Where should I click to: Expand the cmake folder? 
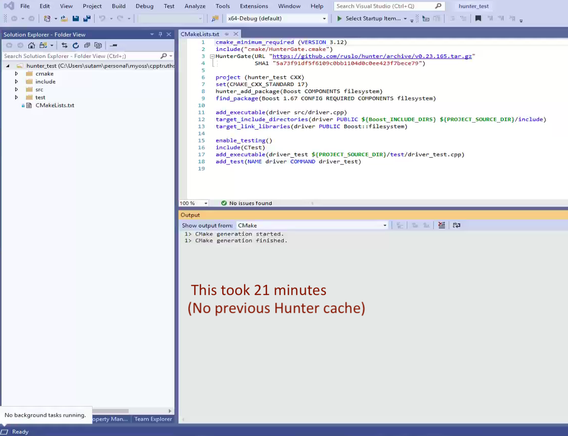coord(16,74)
